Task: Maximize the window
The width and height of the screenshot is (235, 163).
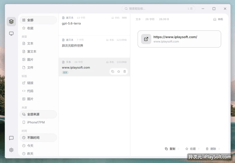Action: pyautogui.click(x=214, y=9)
